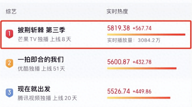Click heat value 5819.38
The image size is (192, 107).
point(119,28)
